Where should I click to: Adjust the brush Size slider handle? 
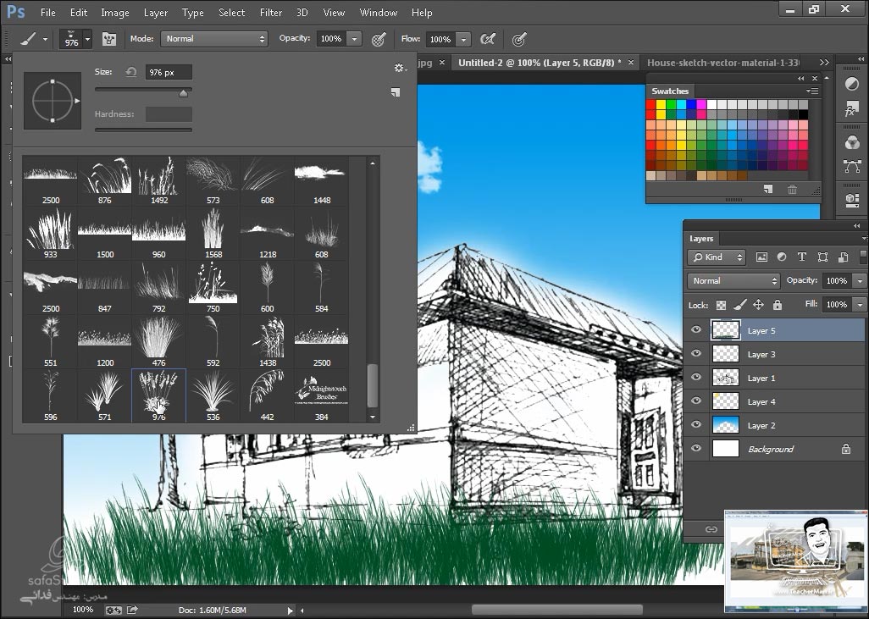pos(183,94)
